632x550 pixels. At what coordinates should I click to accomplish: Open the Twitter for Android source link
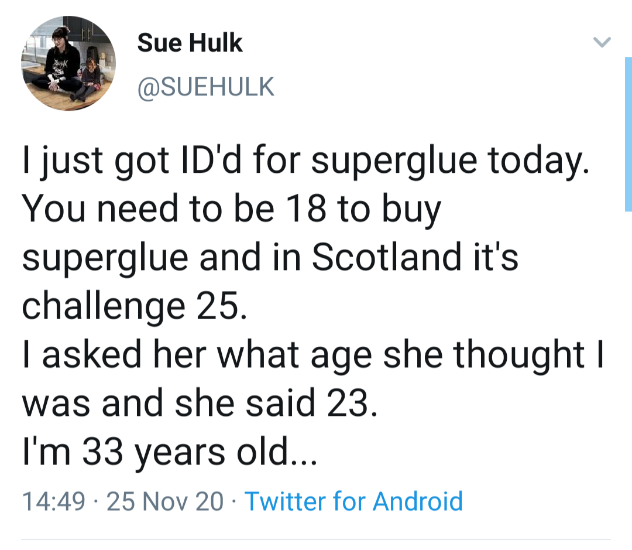(353, 501)
